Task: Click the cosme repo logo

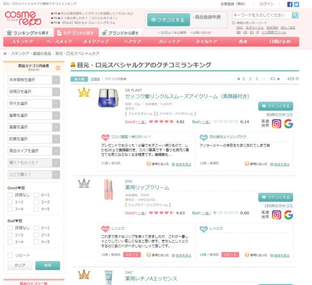Action: 23,18
